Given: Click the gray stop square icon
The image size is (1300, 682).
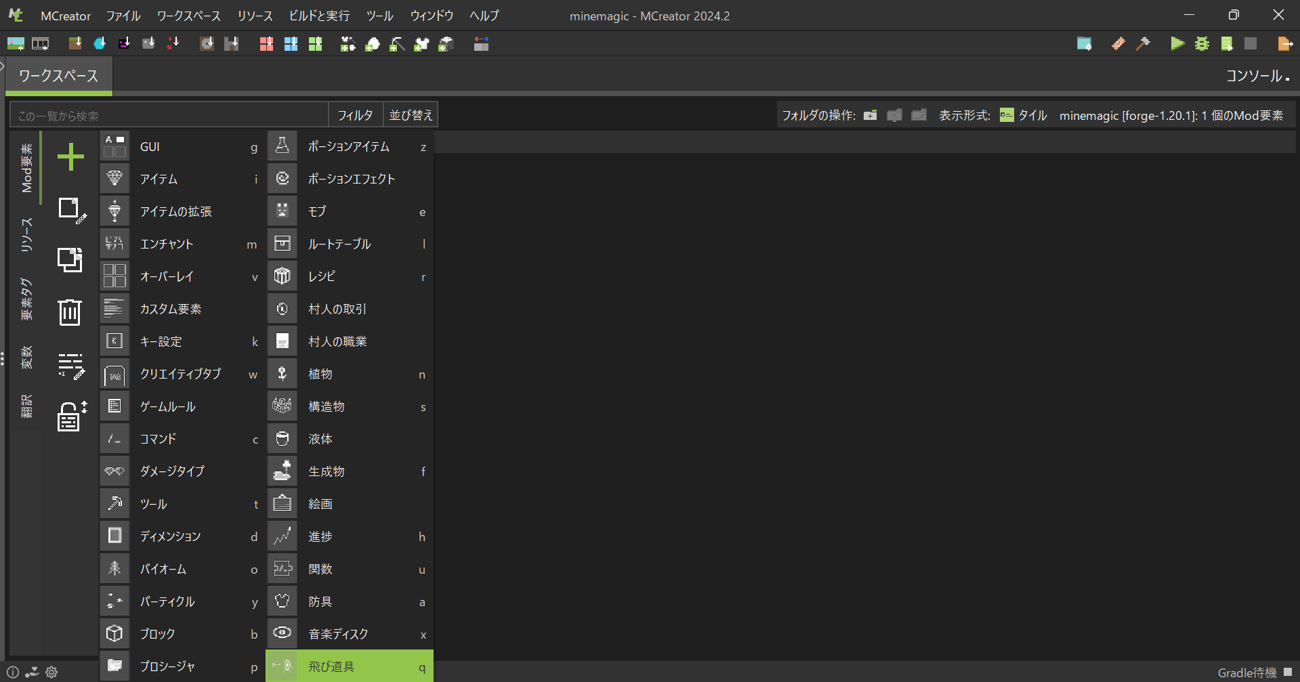Looking at the screenshot, I should coord(1251,44).
